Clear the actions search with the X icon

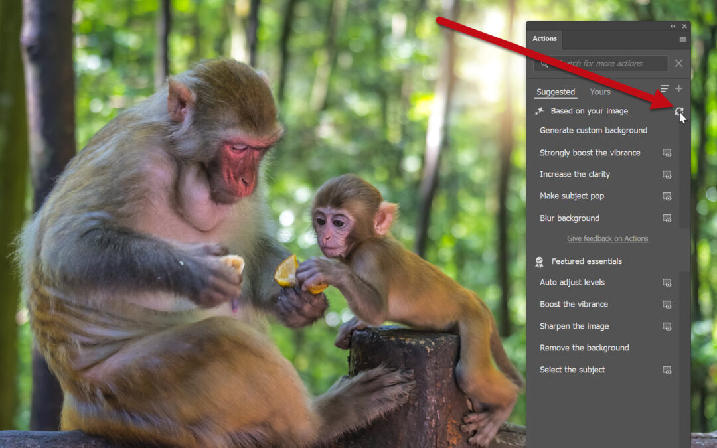pos(678,64)
